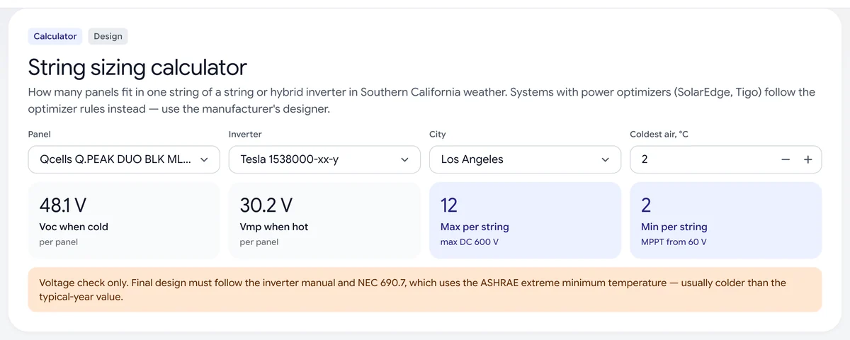The width and height of the screenshot is (850, 340).
Task: Click the Coldest air, °C label
Action: [659, 134]
